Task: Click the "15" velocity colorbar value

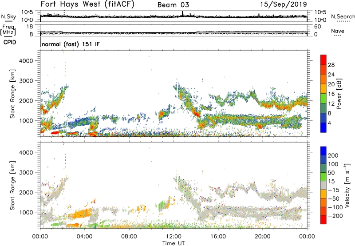Action: tap(331, 182)
